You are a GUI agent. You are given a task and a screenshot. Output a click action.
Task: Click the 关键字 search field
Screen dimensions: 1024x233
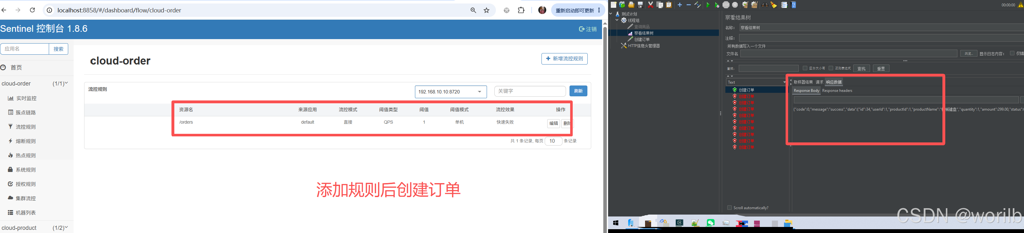[x=530, y=91]
